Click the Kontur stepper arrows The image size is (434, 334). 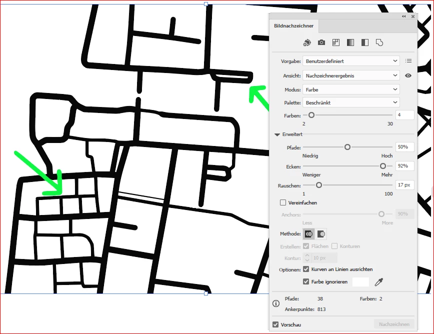tap(307, 258)
